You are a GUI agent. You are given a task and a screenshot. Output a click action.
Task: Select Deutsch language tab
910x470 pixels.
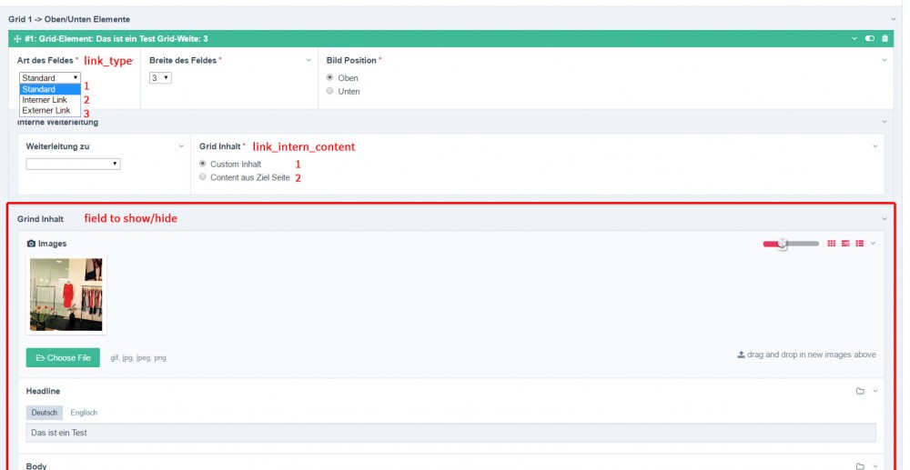click(44, 413)
